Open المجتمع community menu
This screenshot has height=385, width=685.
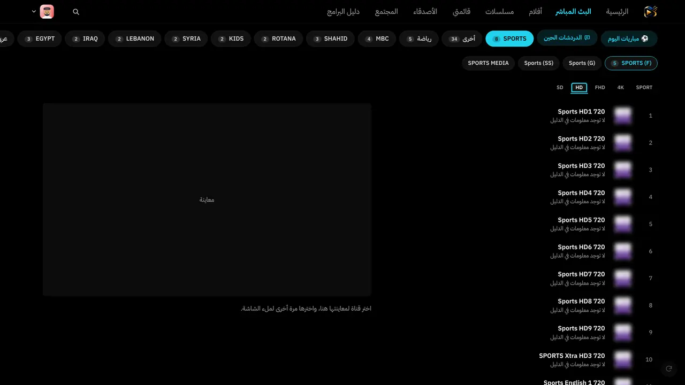pyautogui.click(x=386, y=12)
